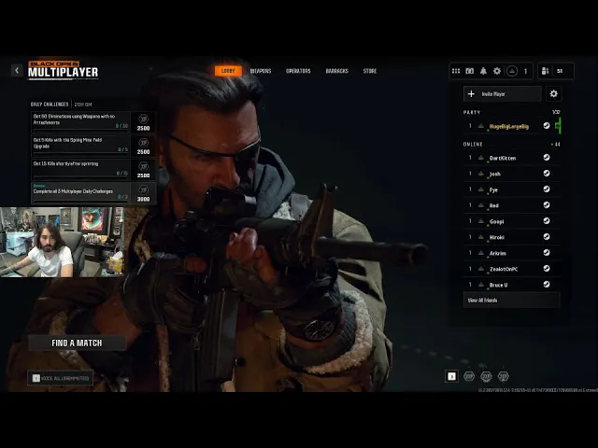
Task: Click XP reward icon for Spring Mine challenge
Action: tap(143, 143)
